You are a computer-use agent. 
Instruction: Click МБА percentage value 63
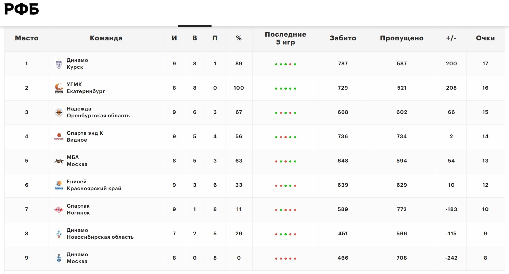(x=239, y=161)
